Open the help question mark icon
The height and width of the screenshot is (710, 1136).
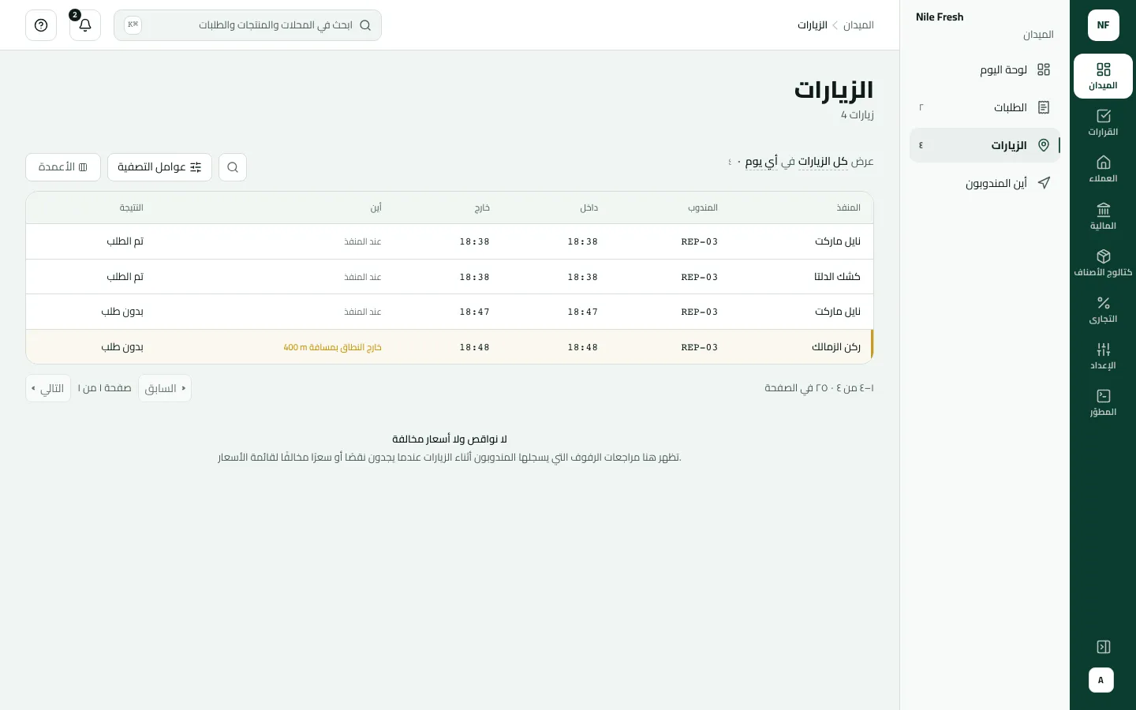pyautogui.click(x=41, y=25)
